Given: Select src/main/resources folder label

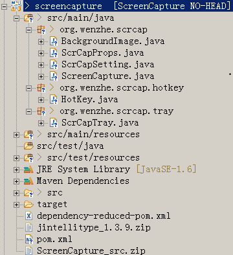Looking at the screenshot, I should (x=93, y=135).
